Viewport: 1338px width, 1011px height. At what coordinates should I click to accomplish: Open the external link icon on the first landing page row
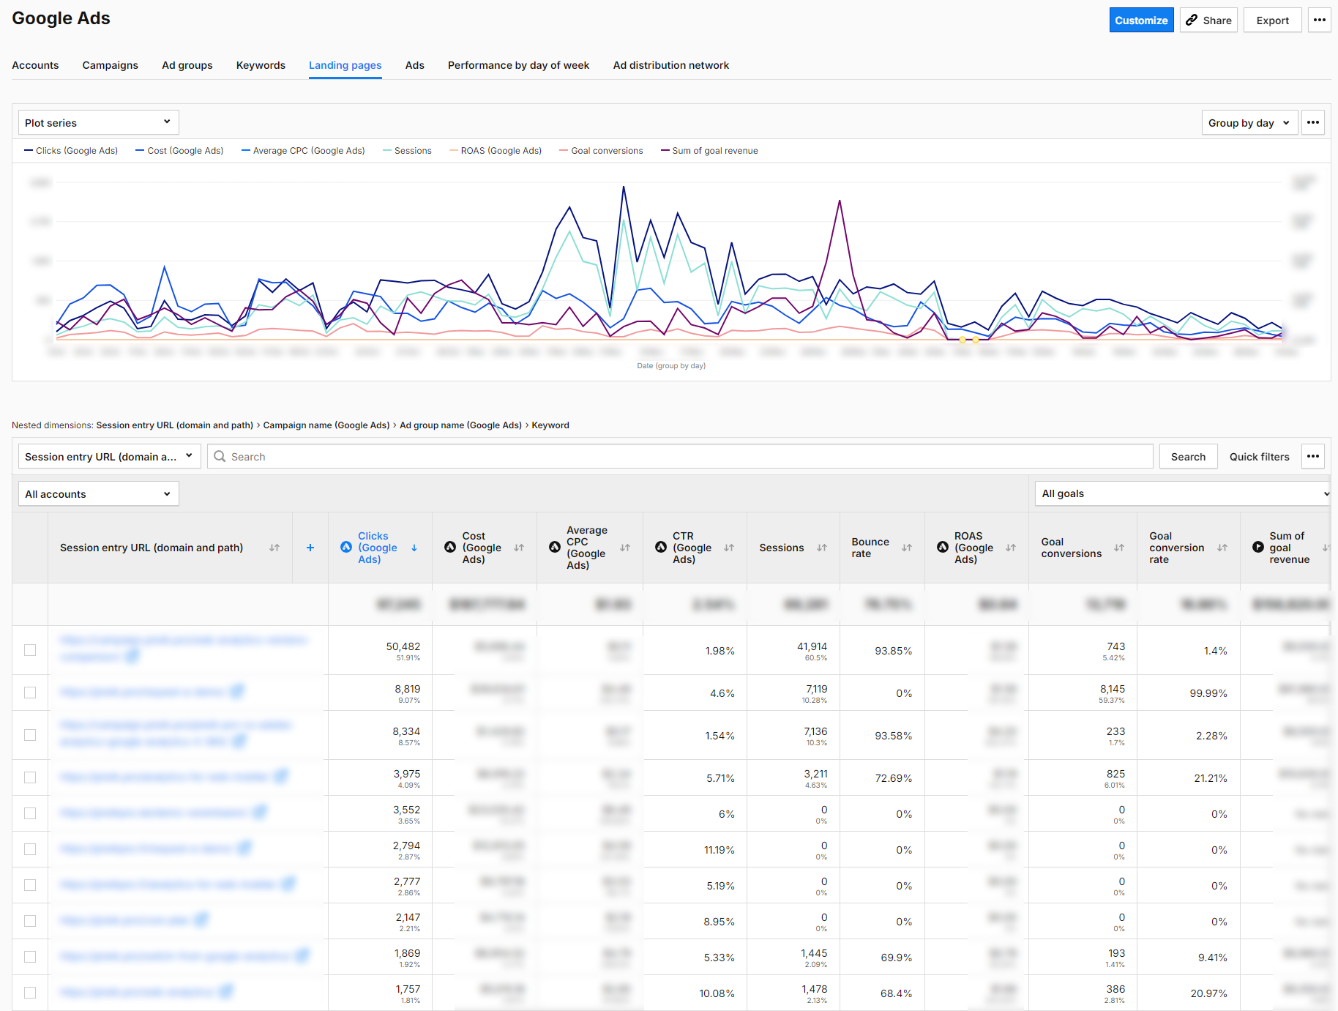(x=132, y=657)
